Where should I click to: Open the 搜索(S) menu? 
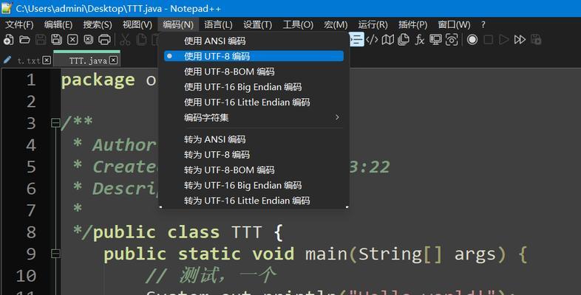(98, 25)
